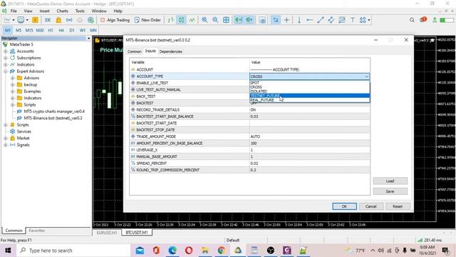Select the D1 timeframe

72,30
